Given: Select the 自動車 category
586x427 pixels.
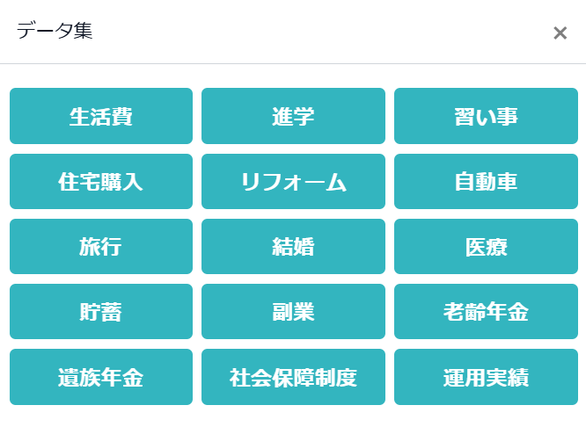Looking at the screenshot, I should (x=486, y=182).
